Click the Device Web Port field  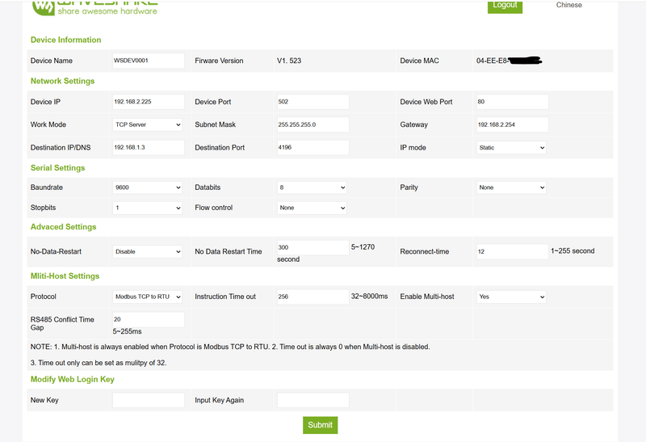coord(513,102)
